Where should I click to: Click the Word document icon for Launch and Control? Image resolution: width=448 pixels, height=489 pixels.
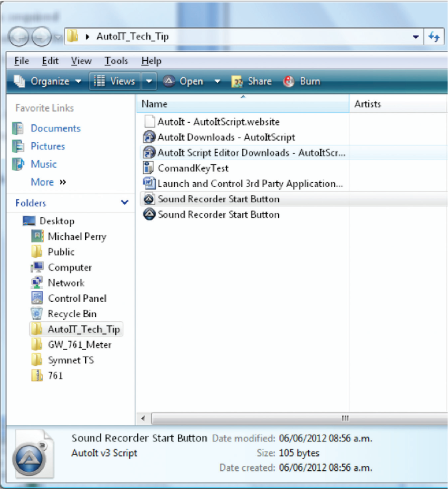tap(149, 184)
